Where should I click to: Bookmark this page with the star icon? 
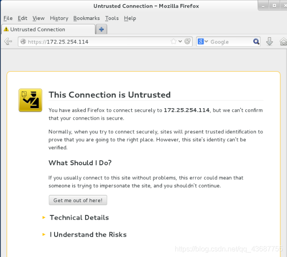pyautogui.click(x=173, y=42)
